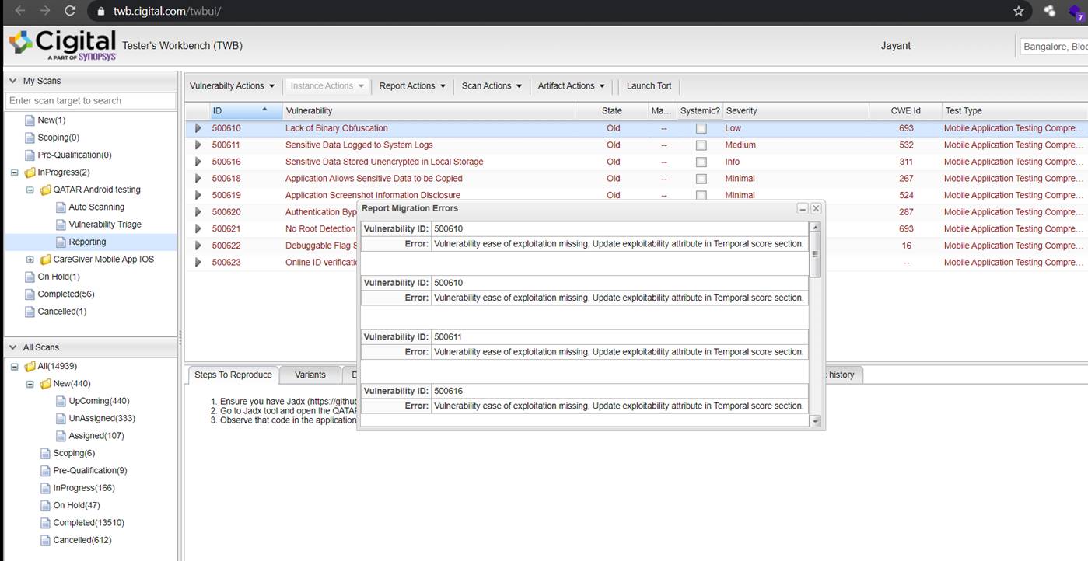Click the Launch Tort button
The width and height of the screenshot is (1088, 561).
click(649, 86)
